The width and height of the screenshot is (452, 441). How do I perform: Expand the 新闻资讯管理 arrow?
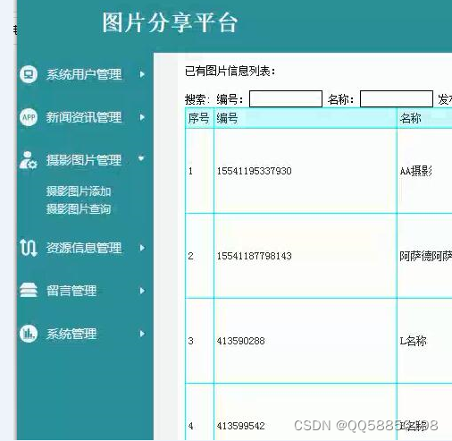142,117
